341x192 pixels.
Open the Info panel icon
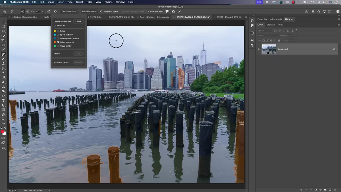click(x=252, y=33)
